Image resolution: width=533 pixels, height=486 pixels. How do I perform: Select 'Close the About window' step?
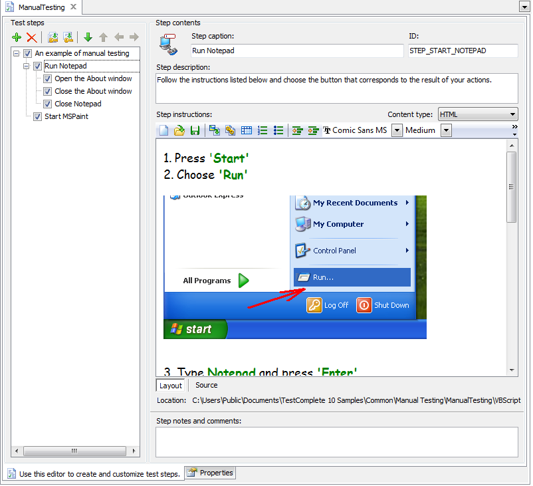point(93,91)
